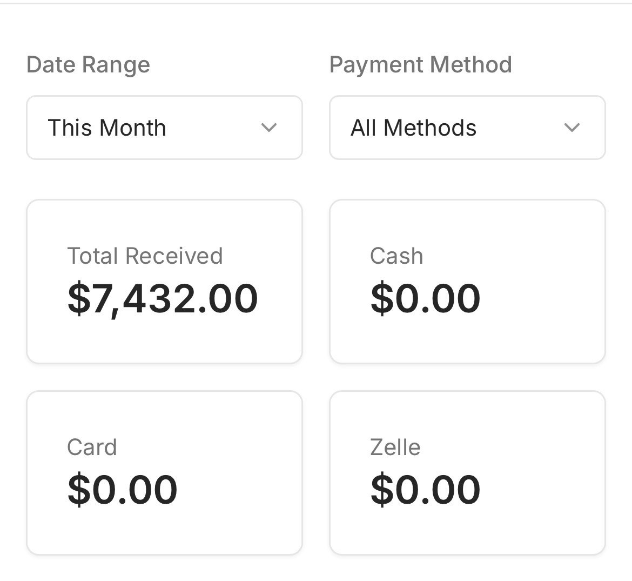Open the Payment Method dropdown

click(x=467, y=128)
